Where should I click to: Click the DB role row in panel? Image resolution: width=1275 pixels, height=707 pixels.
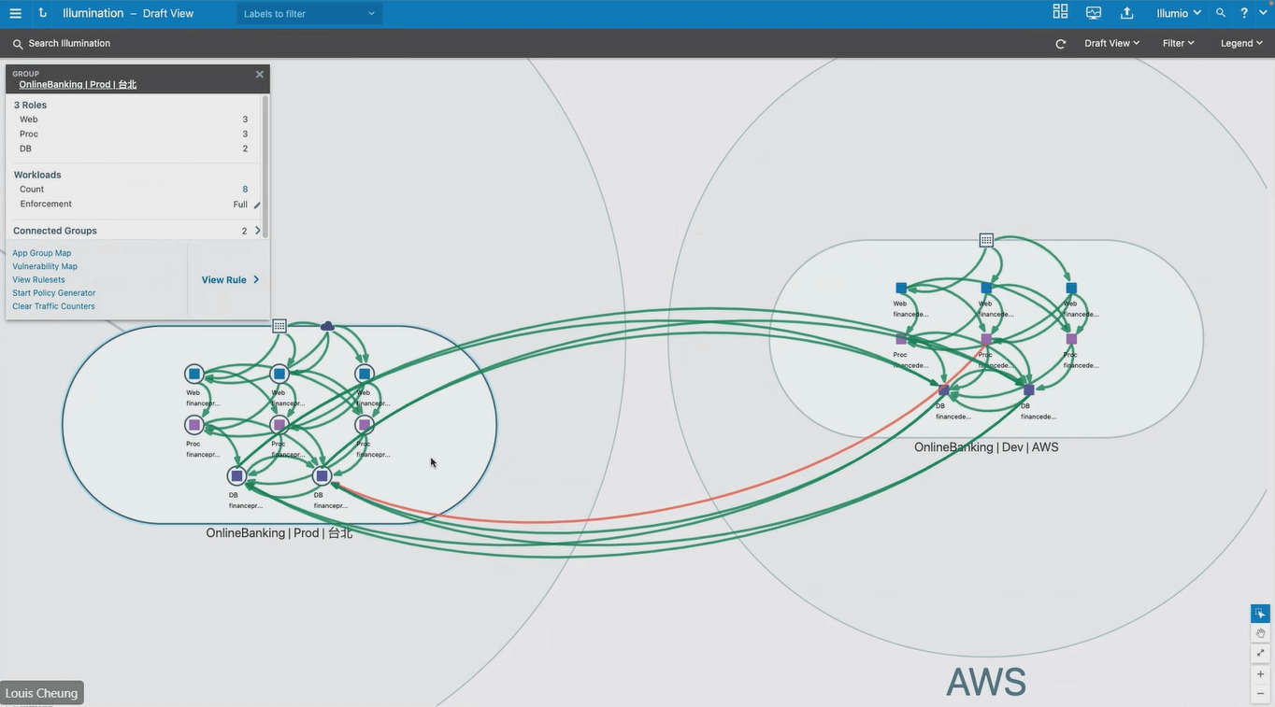(134, 148)
